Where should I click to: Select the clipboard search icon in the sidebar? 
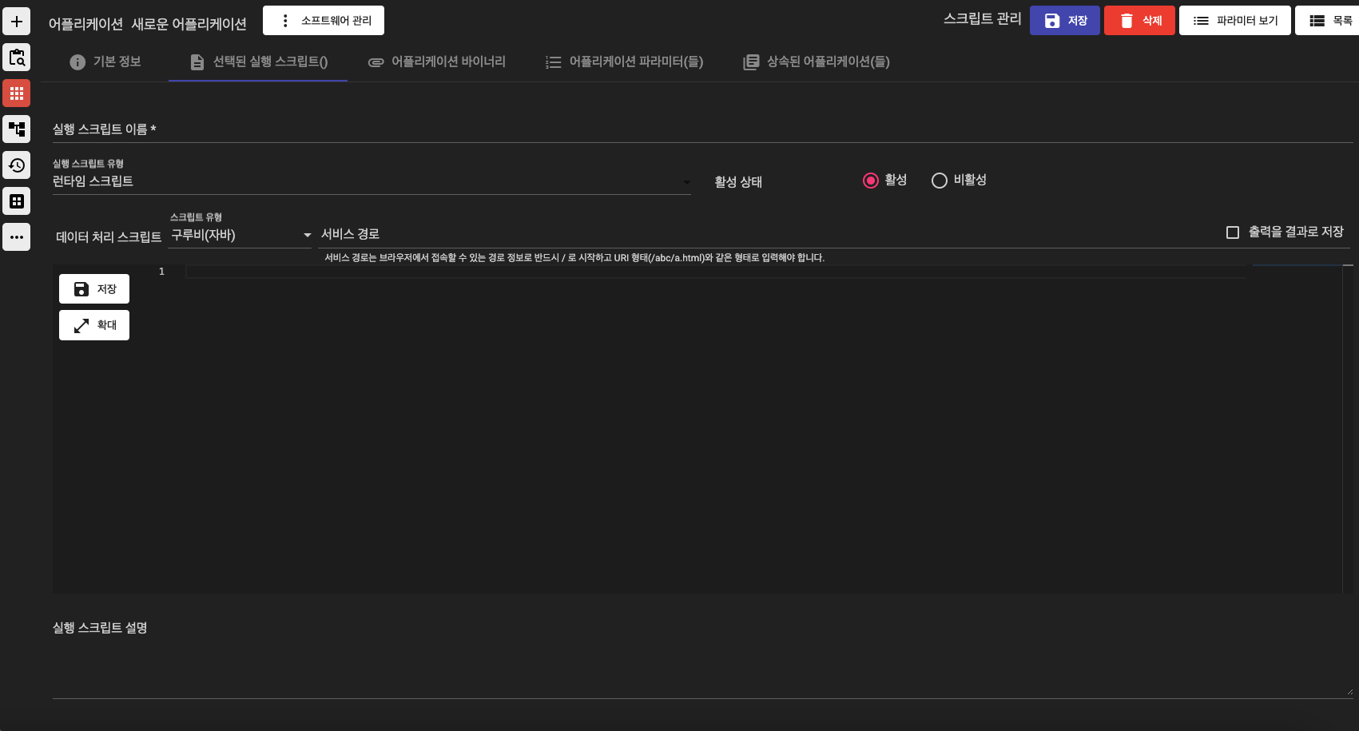click(x=16, y=57)
